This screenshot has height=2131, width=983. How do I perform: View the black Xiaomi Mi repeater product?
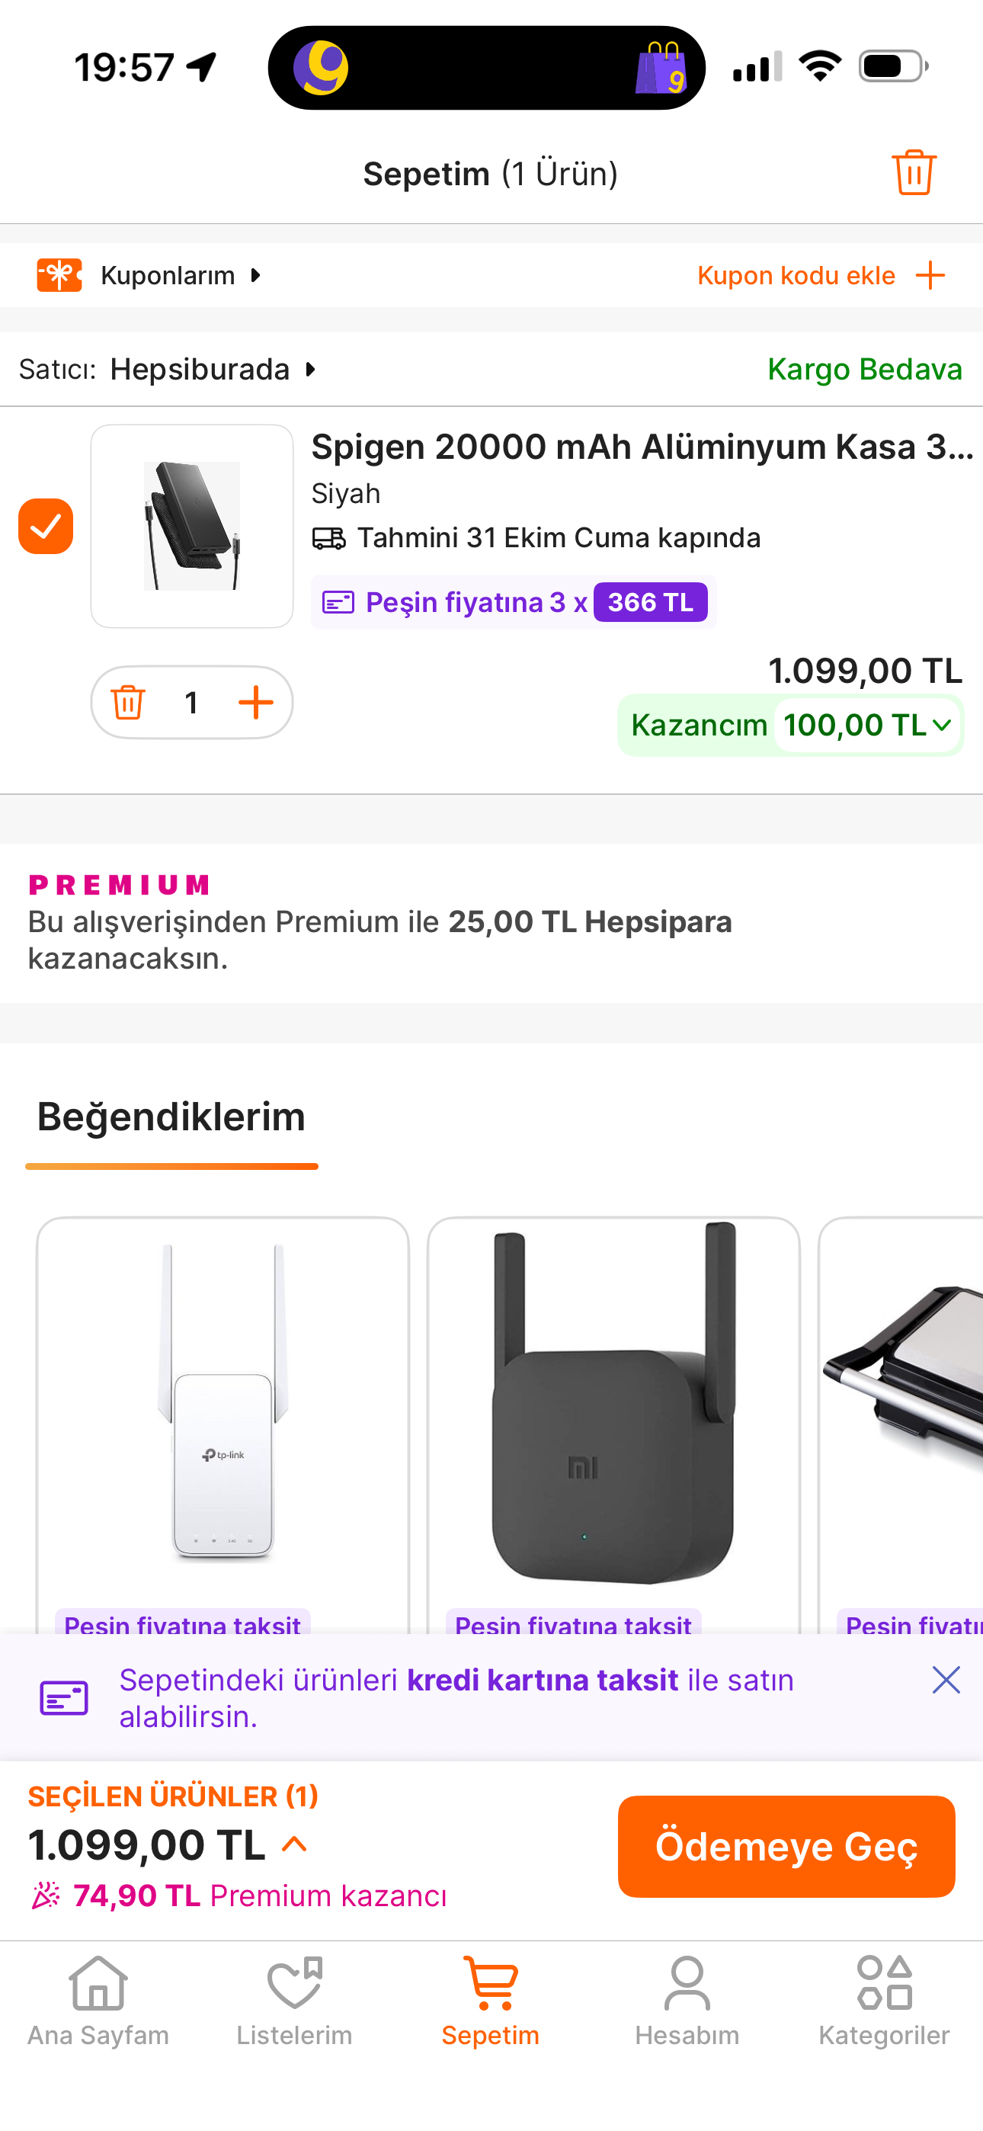[x=613, y=1406]
